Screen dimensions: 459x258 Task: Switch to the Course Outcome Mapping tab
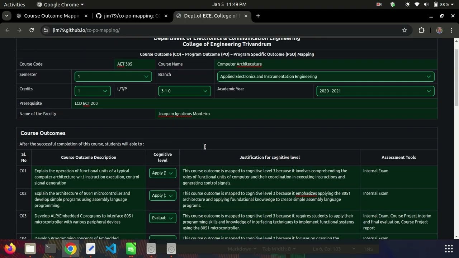click(x=52, y=16)
